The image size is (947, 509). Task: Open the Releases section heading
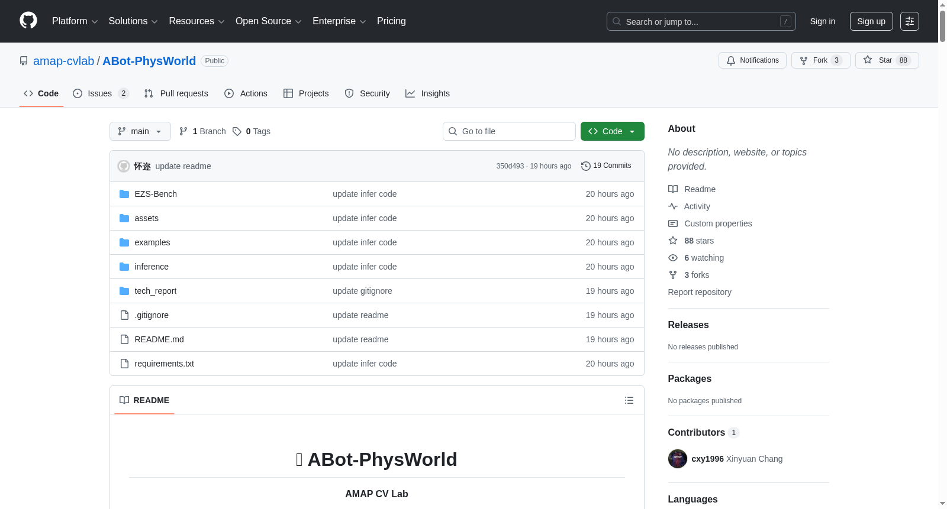(x=688, y=325)
